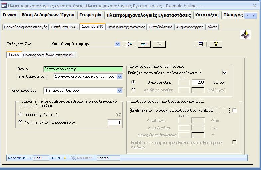Click the No Filter funnel indicator
This screenshot has width=261, height=170.
(81, 158)
